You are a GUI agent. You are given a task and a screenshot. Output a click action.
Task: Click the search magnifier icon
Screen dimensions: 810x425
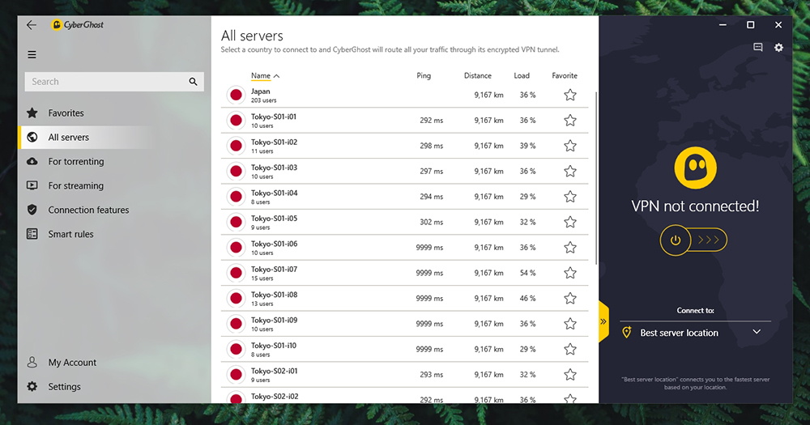tap(194, 82)
